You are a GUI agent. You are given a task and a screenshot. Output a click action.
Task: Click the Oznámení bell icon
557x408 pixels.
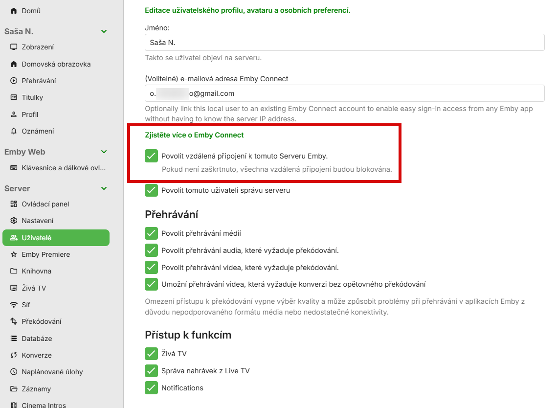tap(14, 131)
